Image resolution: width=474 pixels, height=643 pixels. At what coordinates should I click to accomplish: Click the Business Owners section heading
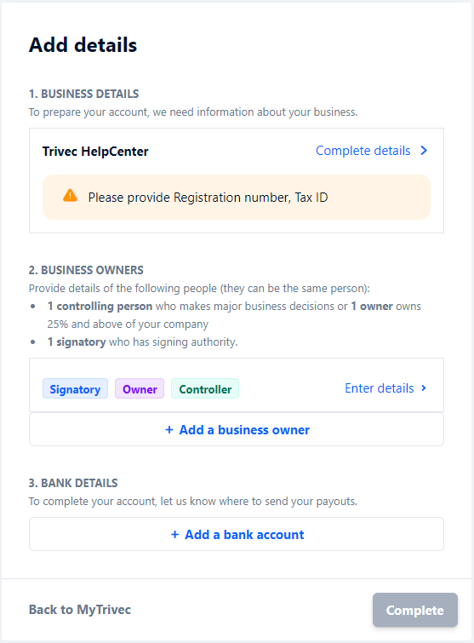coord(86,270)
